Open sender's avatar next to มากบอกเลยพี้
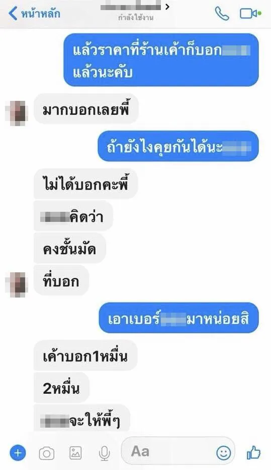Viewport: 271px width, 470px height. 17,112
